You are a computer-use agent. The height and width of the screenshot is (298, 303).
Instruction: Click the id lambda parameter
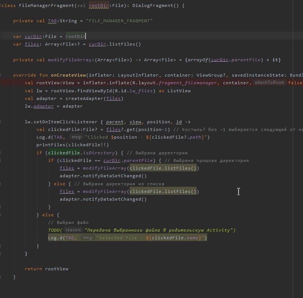point(179,122)
